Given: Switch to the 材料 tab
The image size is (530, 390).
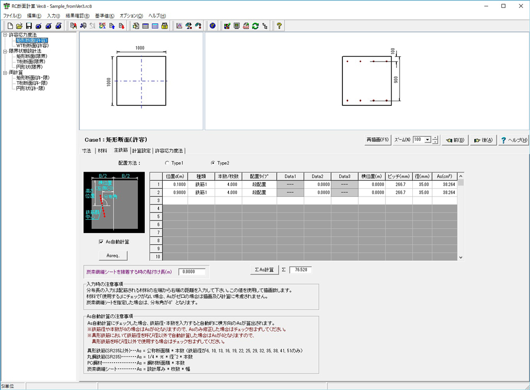Looking at the screenshot, I should 102,150.
